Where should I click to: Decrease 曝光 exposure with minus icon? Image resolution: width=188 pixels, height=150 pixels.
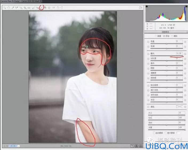pyautogui.click(x=148, y=54)
